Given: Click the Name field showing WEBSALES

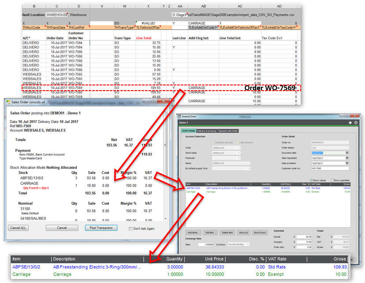Looking at the screenshot, I should click(231, 163).
